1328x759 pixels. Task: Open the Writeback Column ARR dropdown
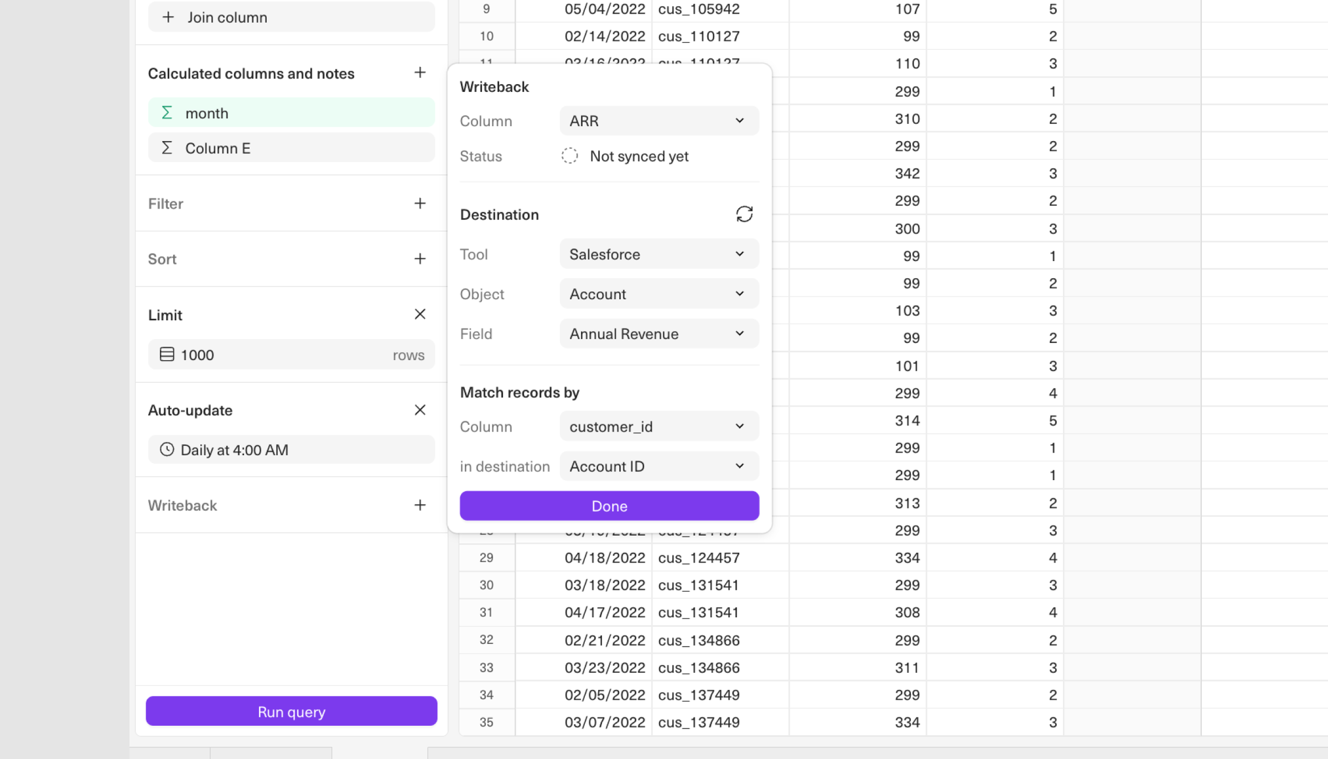tap(658, 121)
